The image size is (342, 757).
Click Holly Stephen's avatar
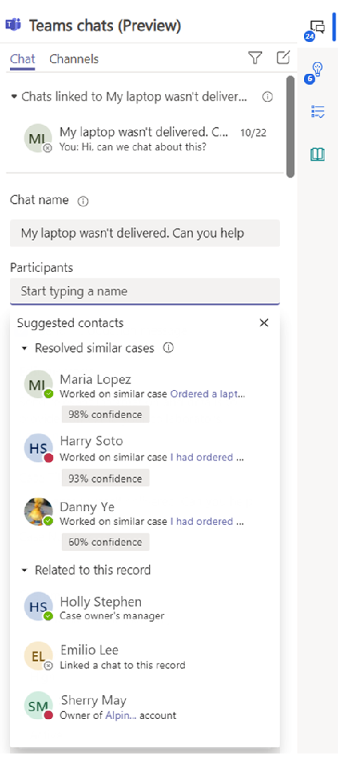(x=38, y=607)
